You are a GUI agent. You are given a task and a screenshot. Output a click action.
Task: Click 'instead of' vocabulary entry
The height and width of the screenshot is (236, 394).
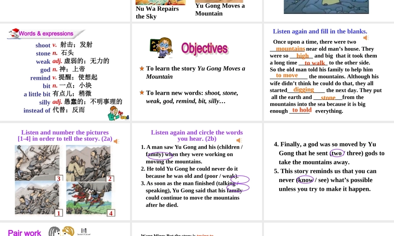[37, 111]
